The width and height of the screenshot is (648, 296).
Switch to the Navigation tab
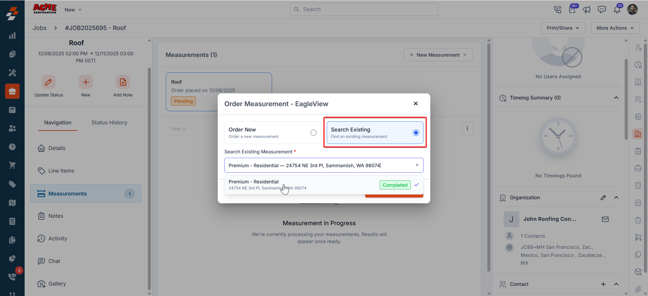tap(58, 123)
